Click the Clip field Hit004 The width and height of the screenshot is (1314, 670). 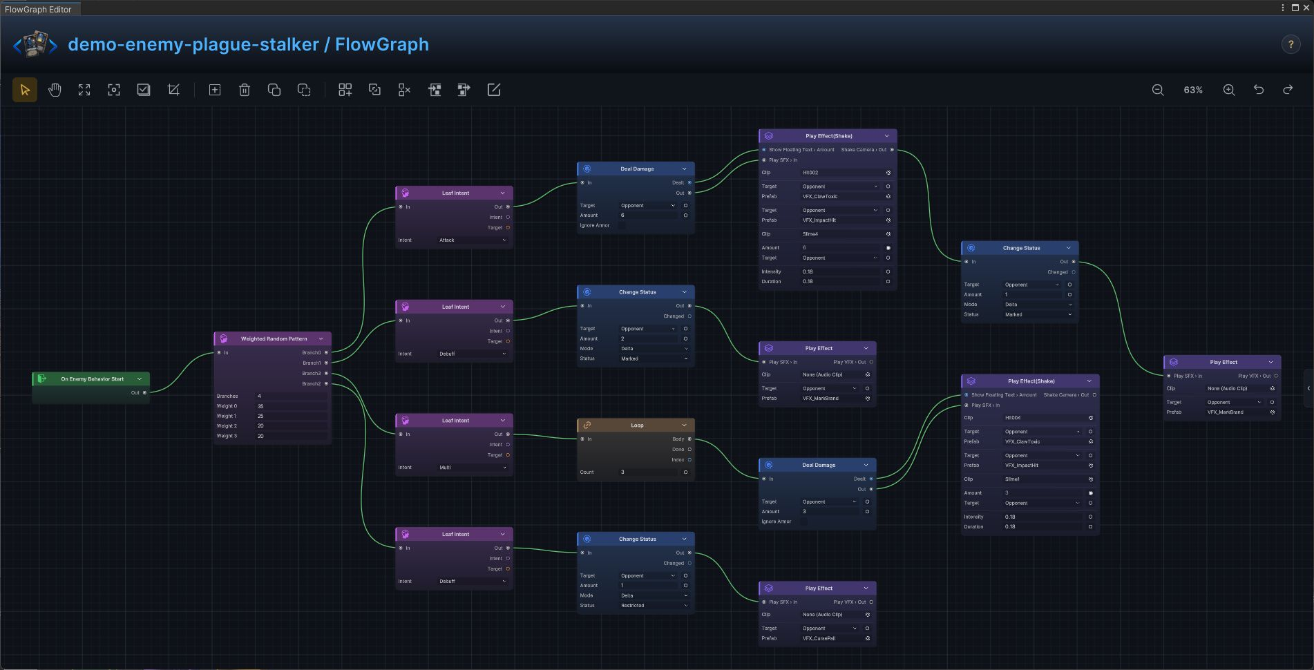(1045, 418)
